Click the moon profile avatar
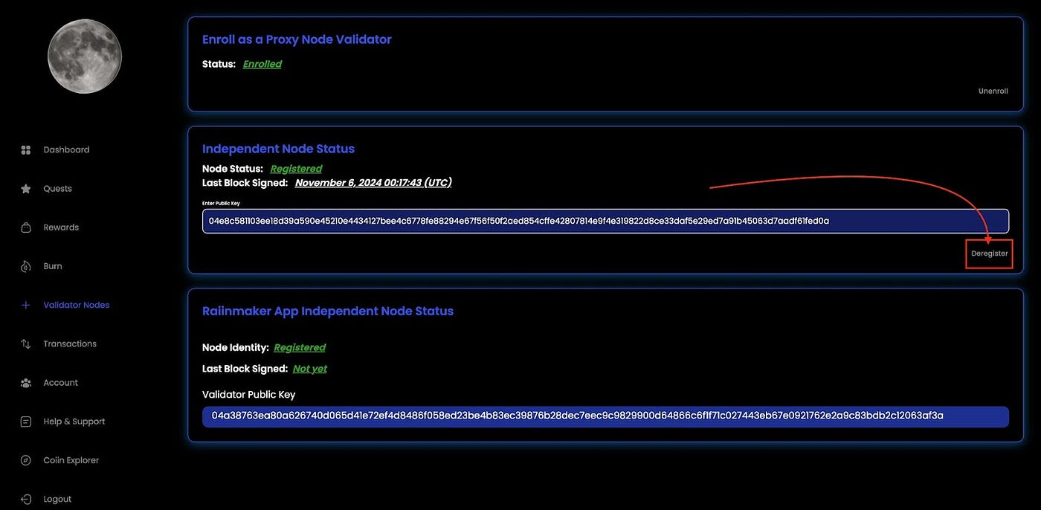The image size is (1041, 510). pos(85,56)
